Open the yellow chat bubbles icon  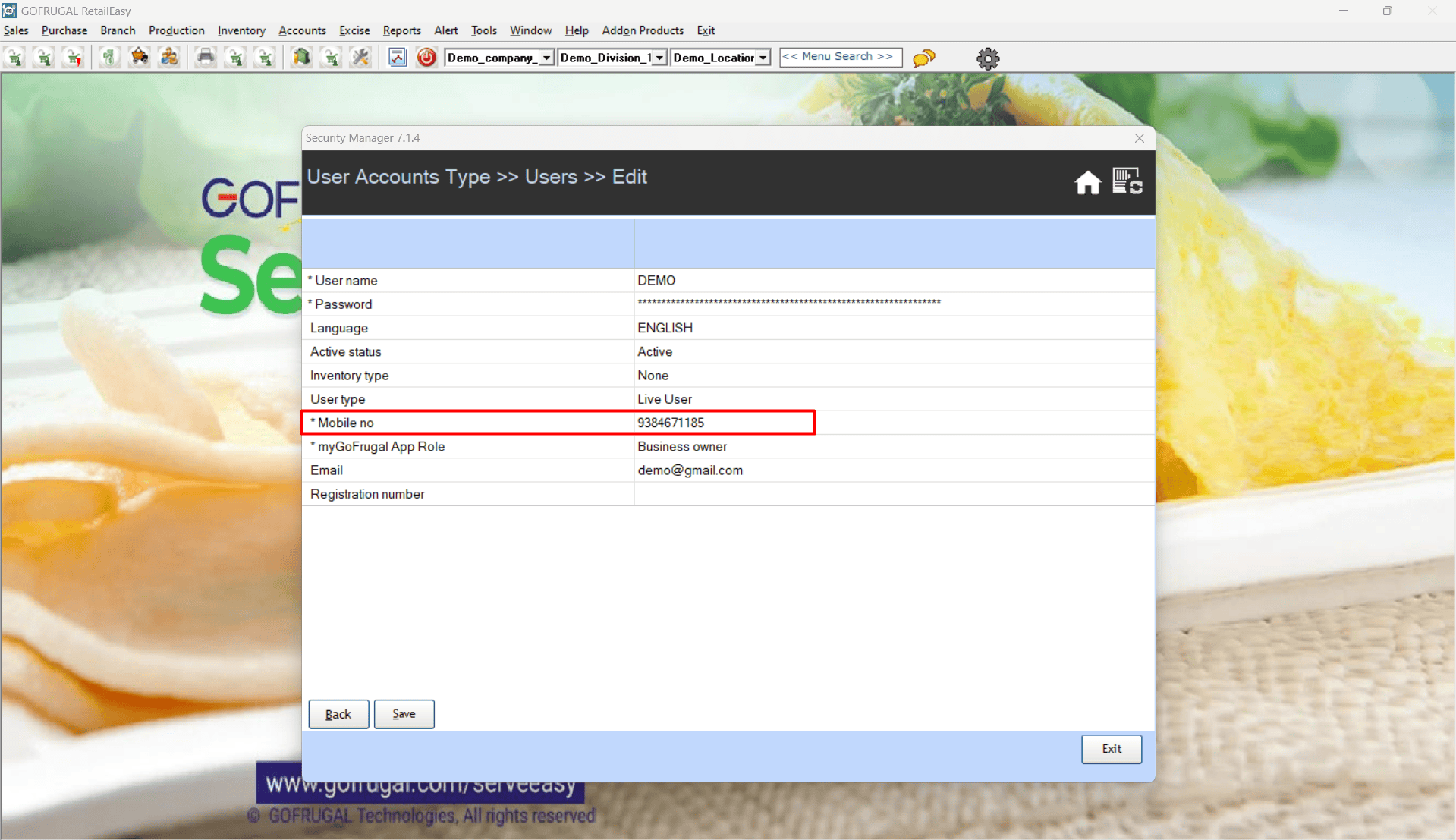[924, 58]
